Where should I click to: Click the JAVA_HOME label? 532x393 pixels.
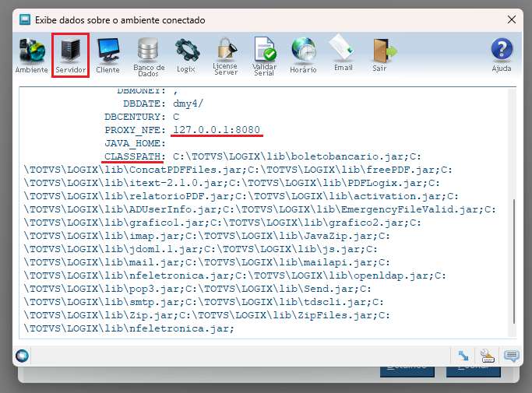click(135, 143)
